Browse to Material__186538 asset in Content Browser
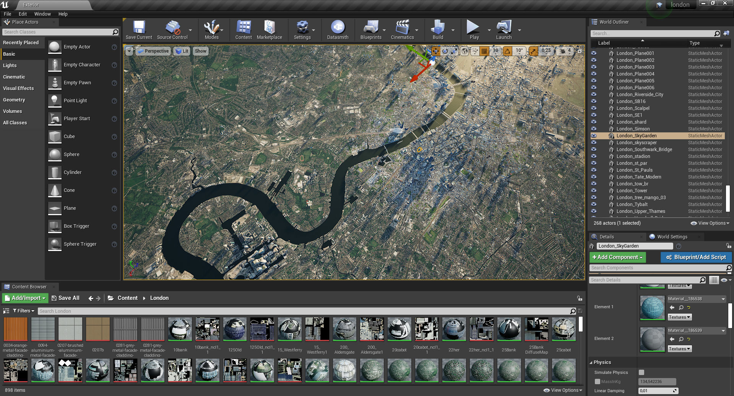The height and width of the screenshot is (396, 734). coord(681,307)
